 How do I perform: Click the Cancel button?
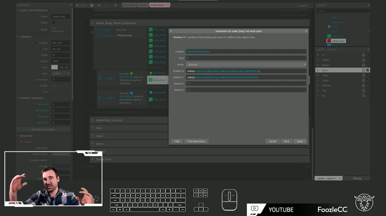[273, 141]
